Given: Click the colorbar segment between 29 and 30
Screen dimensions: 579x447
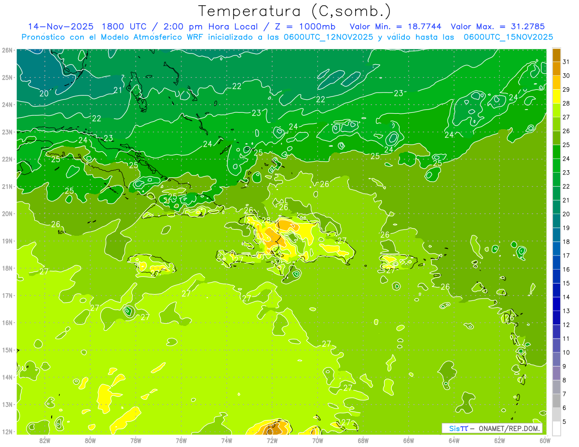Looking at the screenshot, I should point(556,82).
